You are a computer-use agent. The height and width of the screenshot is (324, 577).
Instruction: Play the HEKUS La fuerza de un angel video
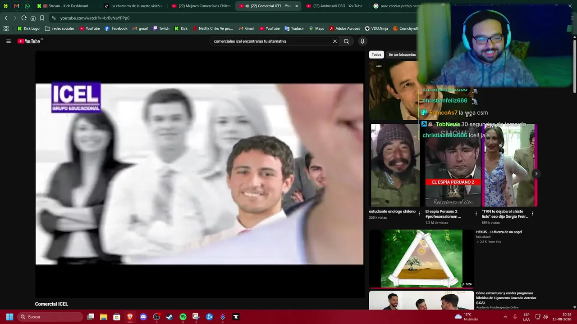pos(421,259)
